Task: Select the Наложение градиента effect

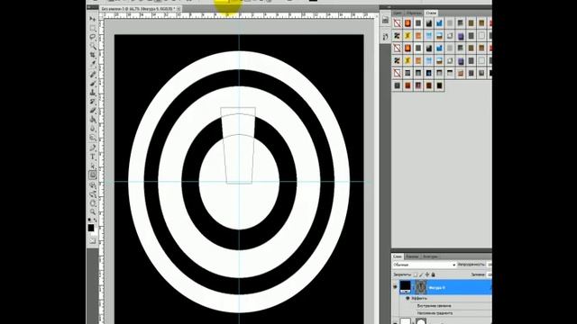Action: (435, 313)
